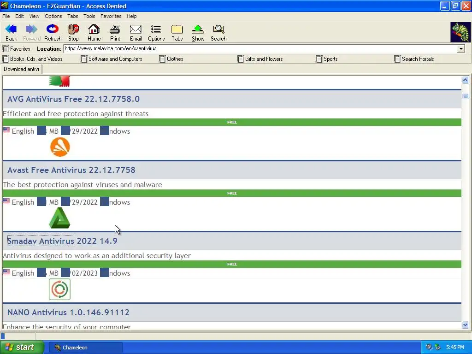Viewport: 472px width, 354px height.
Task: Click the US flag beside AVG's English
Action: coord(6,130)
